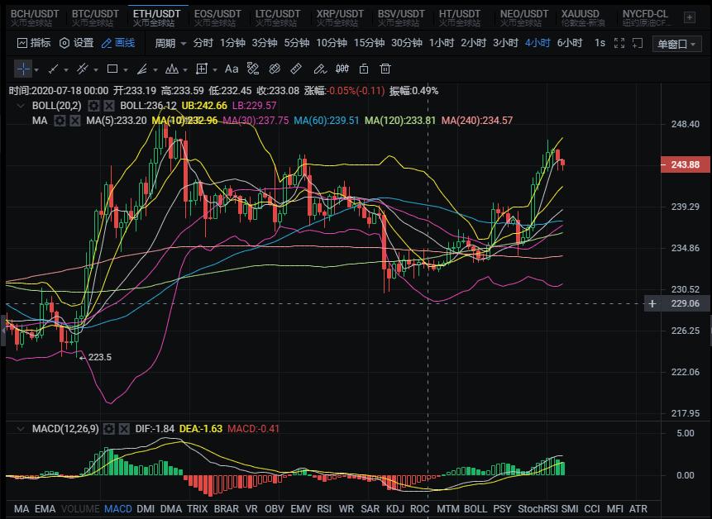The width and height of the screenshot is (712, 519).
Task: Remove the MACD indicator with X
Action: [x=124, y=429]
